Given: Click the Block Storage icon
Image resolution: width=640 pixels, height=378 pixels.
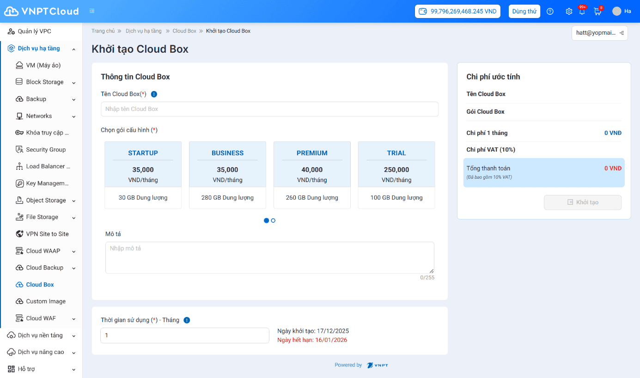Looking at the screenshot, I should 19,82.
